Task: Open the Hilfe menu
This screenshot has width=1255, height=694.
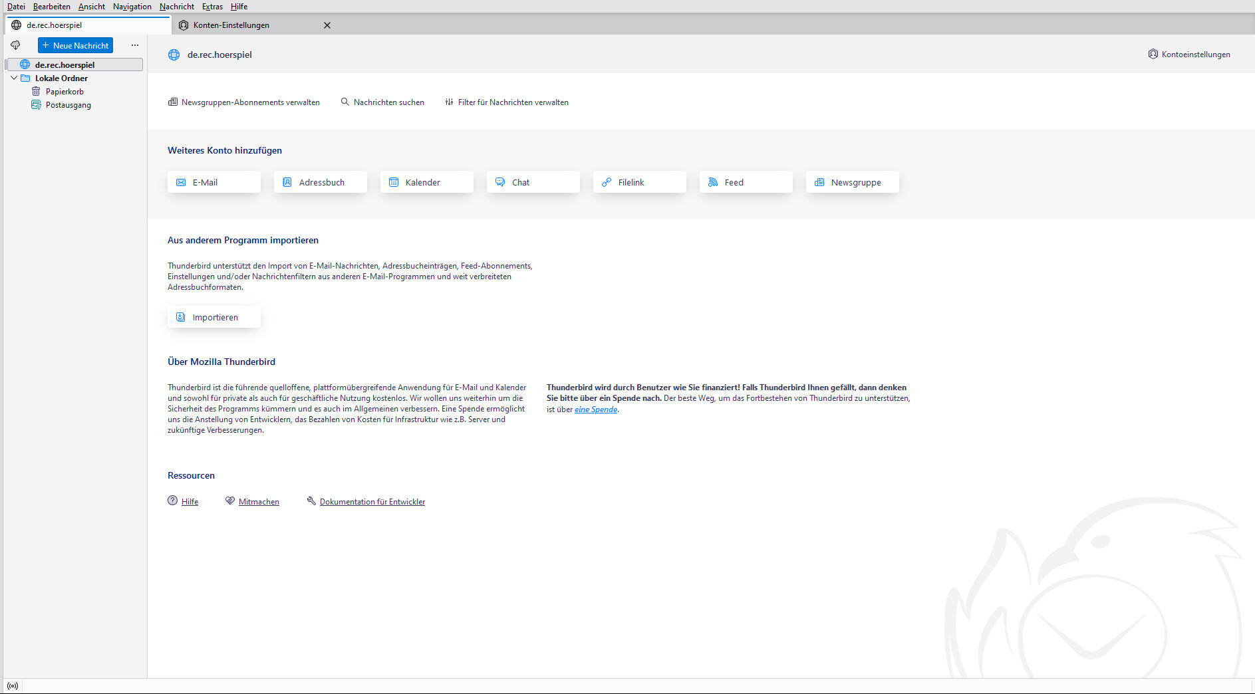Action: [239, 7]
